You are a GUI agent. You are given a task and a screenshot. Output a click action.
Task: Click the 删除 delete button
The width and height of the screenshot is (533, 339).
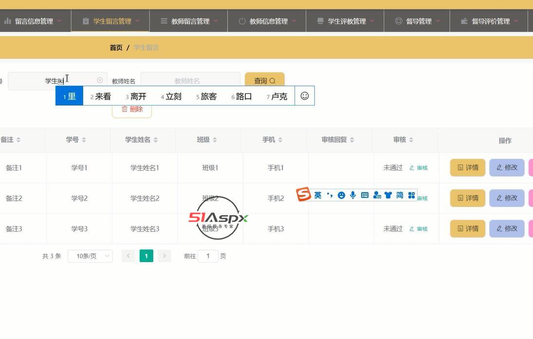[x=132, y=109]
